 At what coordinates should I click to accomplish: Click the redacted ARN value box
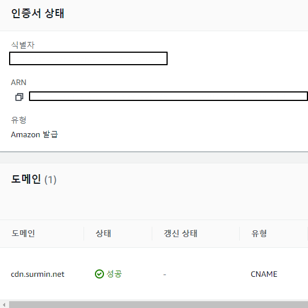(168, 96)
